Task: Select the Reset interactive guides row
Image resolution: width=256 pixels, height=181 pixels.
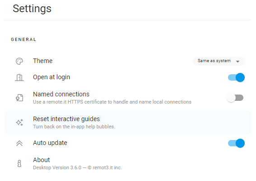Action: (128, 122)
